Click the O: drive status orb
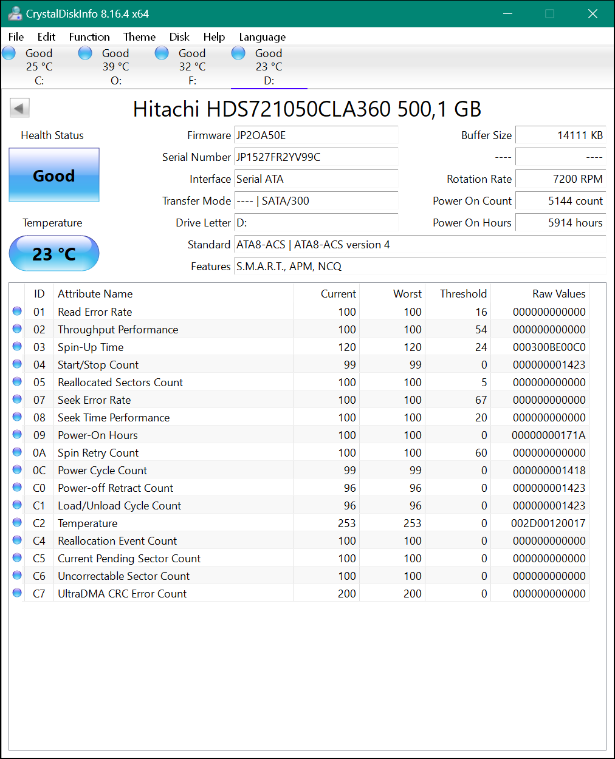 [86, 53]
